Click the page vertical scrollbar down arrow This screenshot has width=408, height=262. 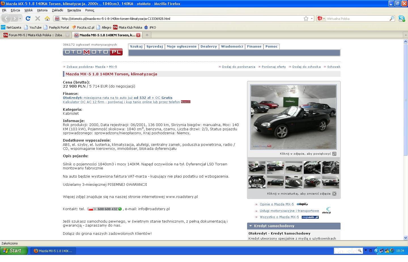click(405, 238)
